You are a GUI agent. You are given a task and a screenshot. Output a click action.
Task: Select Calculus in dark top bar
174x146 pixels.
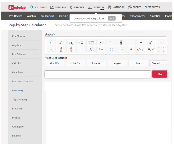point(63,16)
